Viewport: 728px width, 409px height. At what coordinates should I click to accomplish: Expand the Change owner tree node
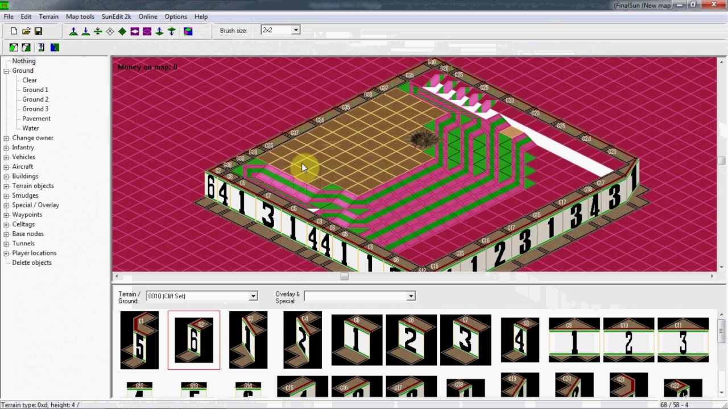tap(6, 138)
